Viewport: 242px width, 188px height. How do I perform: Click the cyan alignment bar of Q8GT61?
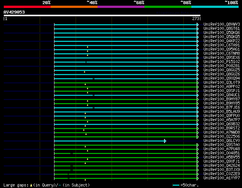[x=126, y=29]
